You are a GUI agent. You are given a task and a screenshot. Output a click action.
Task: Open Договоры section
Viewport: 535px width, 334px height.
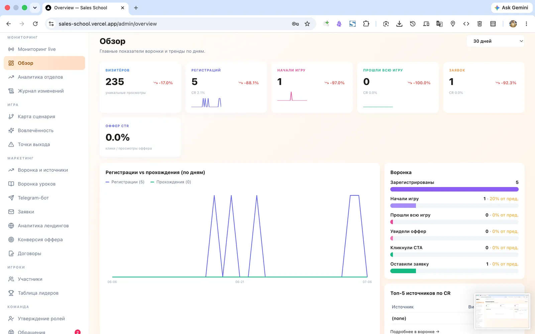click(44, 254)
